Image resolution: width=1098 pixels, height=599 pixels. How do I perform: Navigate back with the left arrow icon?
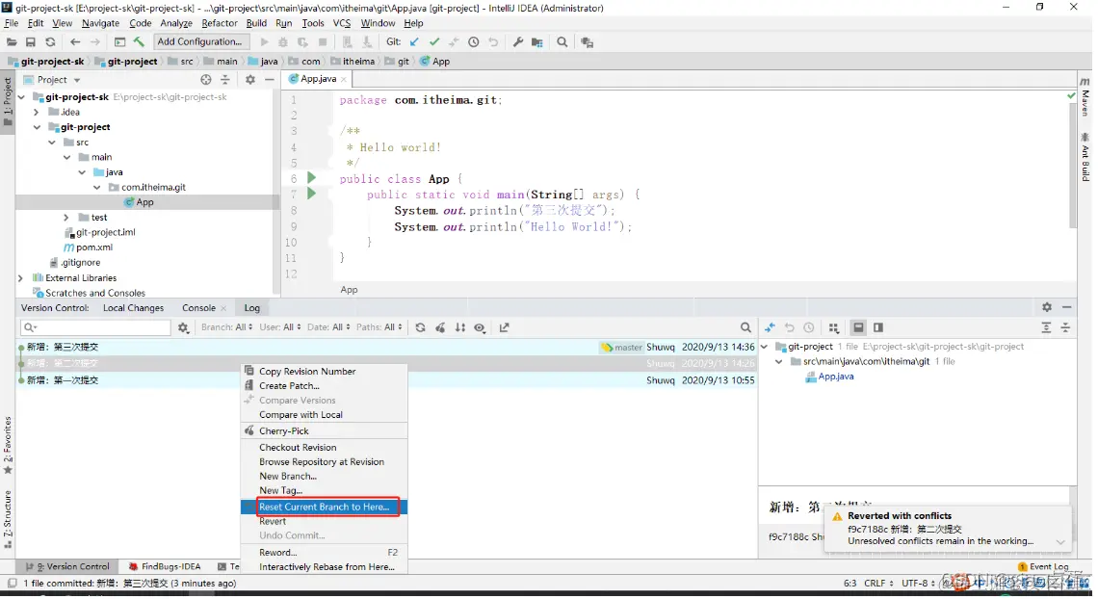75,42
